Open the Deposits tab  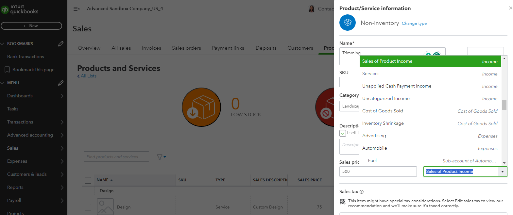(x=266, y=48)
